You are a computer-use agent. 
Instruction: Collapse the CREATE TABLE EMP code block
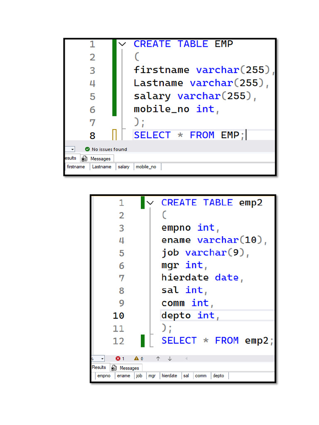[x=122, y=44]
